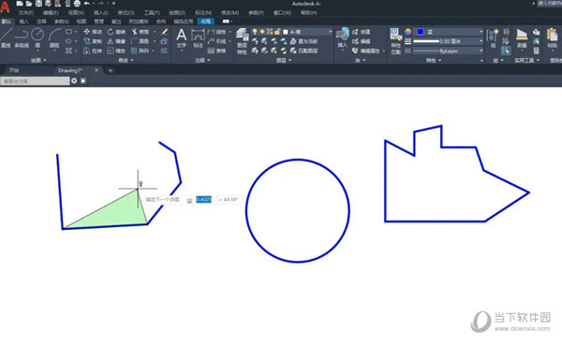This screenshot has width=562, height=343.
Task: Toggle layer on/off lightbulb in layer dropdown
Action: (255, 32)
